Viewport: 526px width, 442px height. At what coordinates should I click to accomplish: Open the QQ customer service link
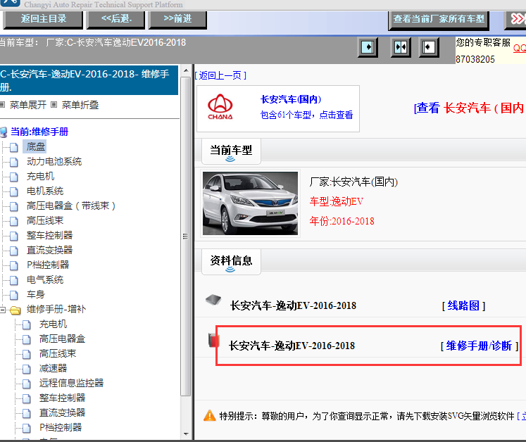(x=520, y=48)
